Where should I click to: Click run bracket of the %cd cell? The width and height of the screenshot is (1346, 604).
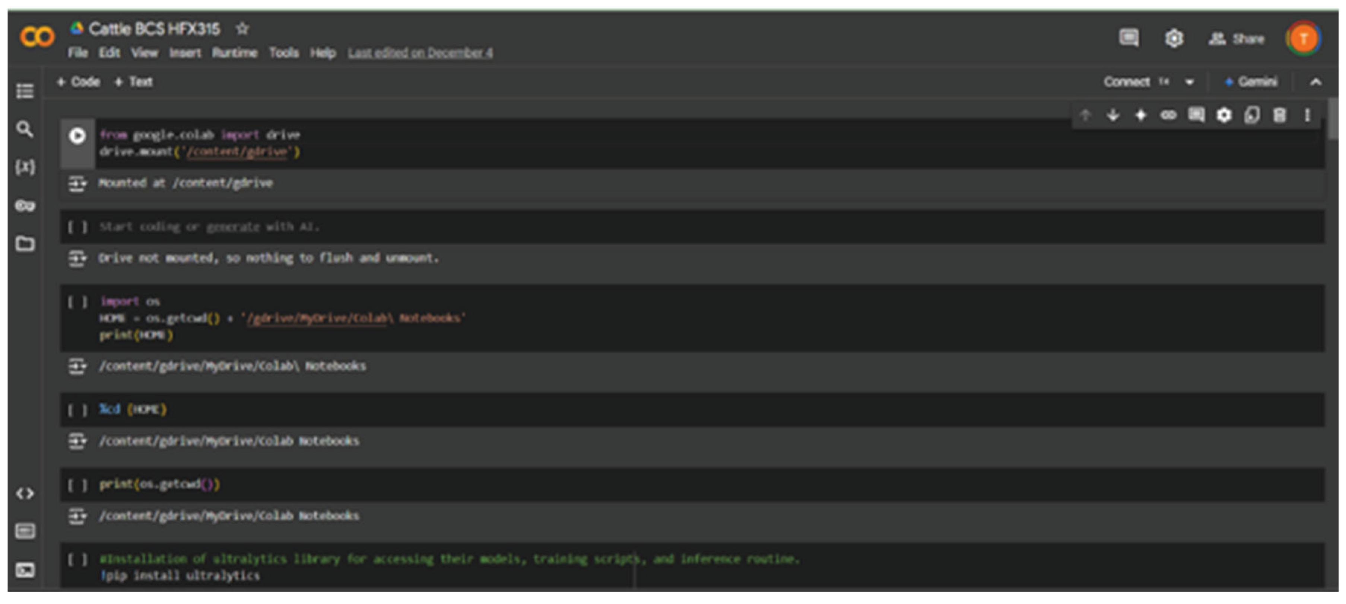pyautogui.click(x=77, y=410)
